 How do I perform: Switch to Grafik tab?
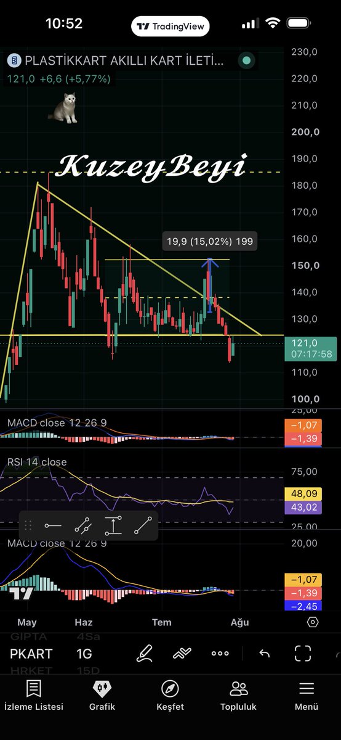coord(102,696)
